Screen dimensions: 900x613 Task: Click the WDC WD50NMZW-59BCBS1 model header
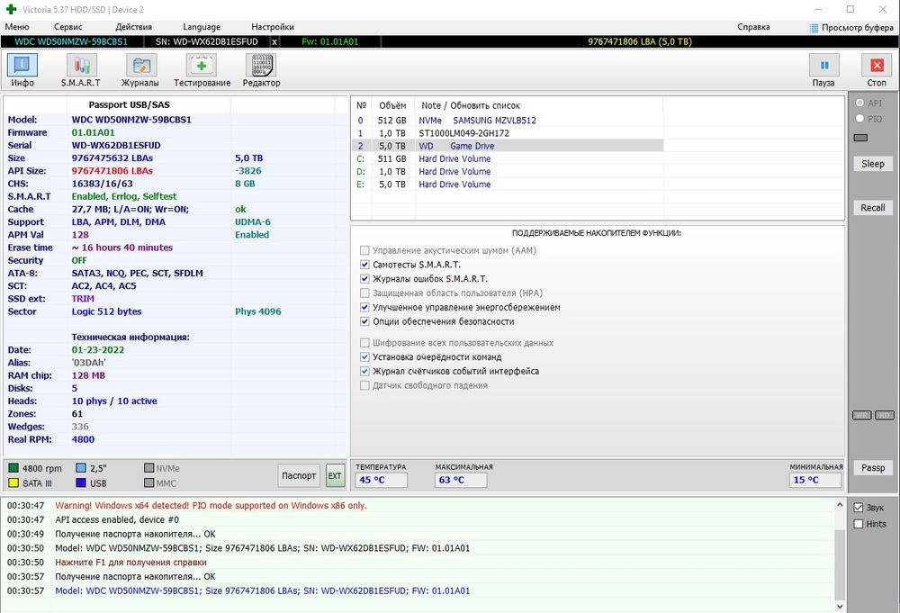(71, 42)
